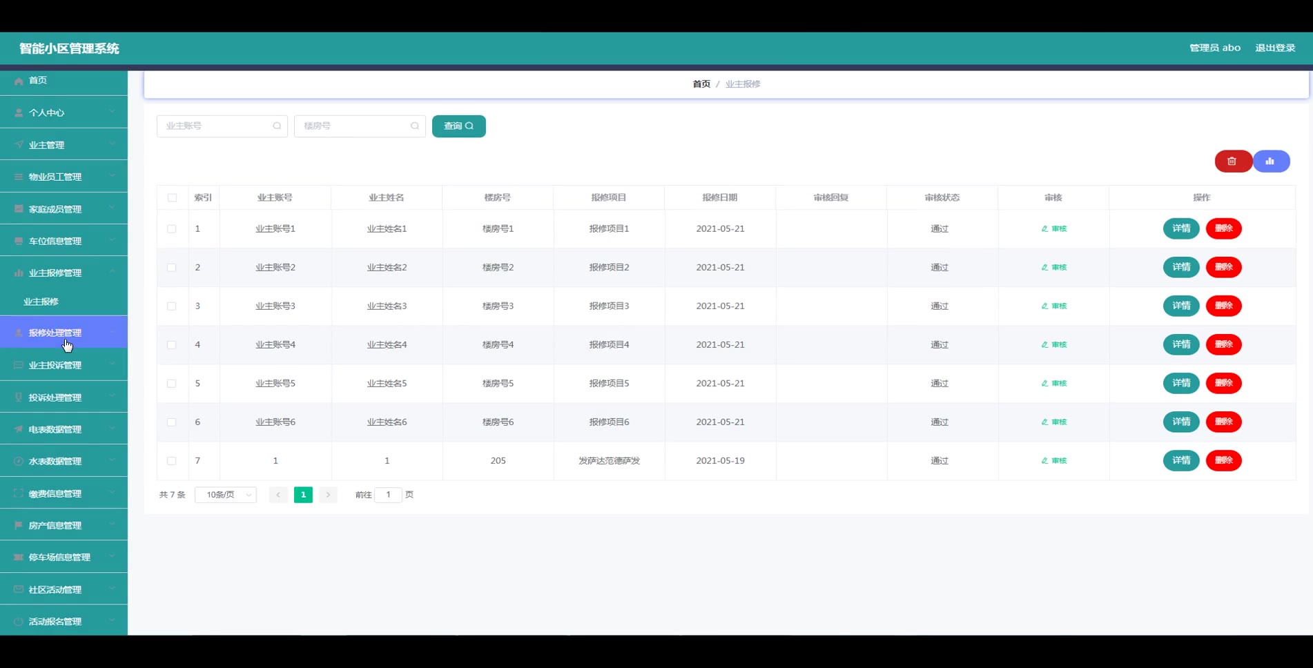Viewport: 1313px width, 668px height.
Task: Collapse 业主报修管理 using its chevron
Action: pyautogui.click(x=112, y=272)
